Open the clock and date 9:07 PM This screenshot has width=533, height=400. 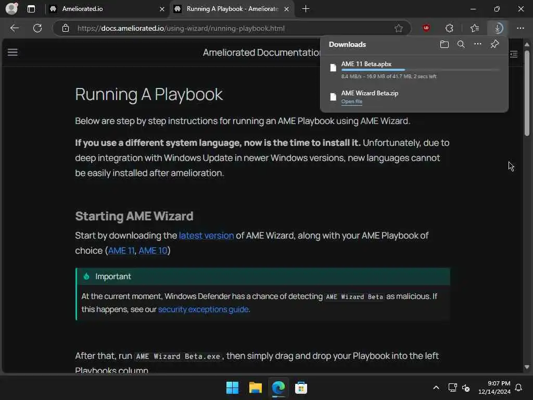(494, 387)
